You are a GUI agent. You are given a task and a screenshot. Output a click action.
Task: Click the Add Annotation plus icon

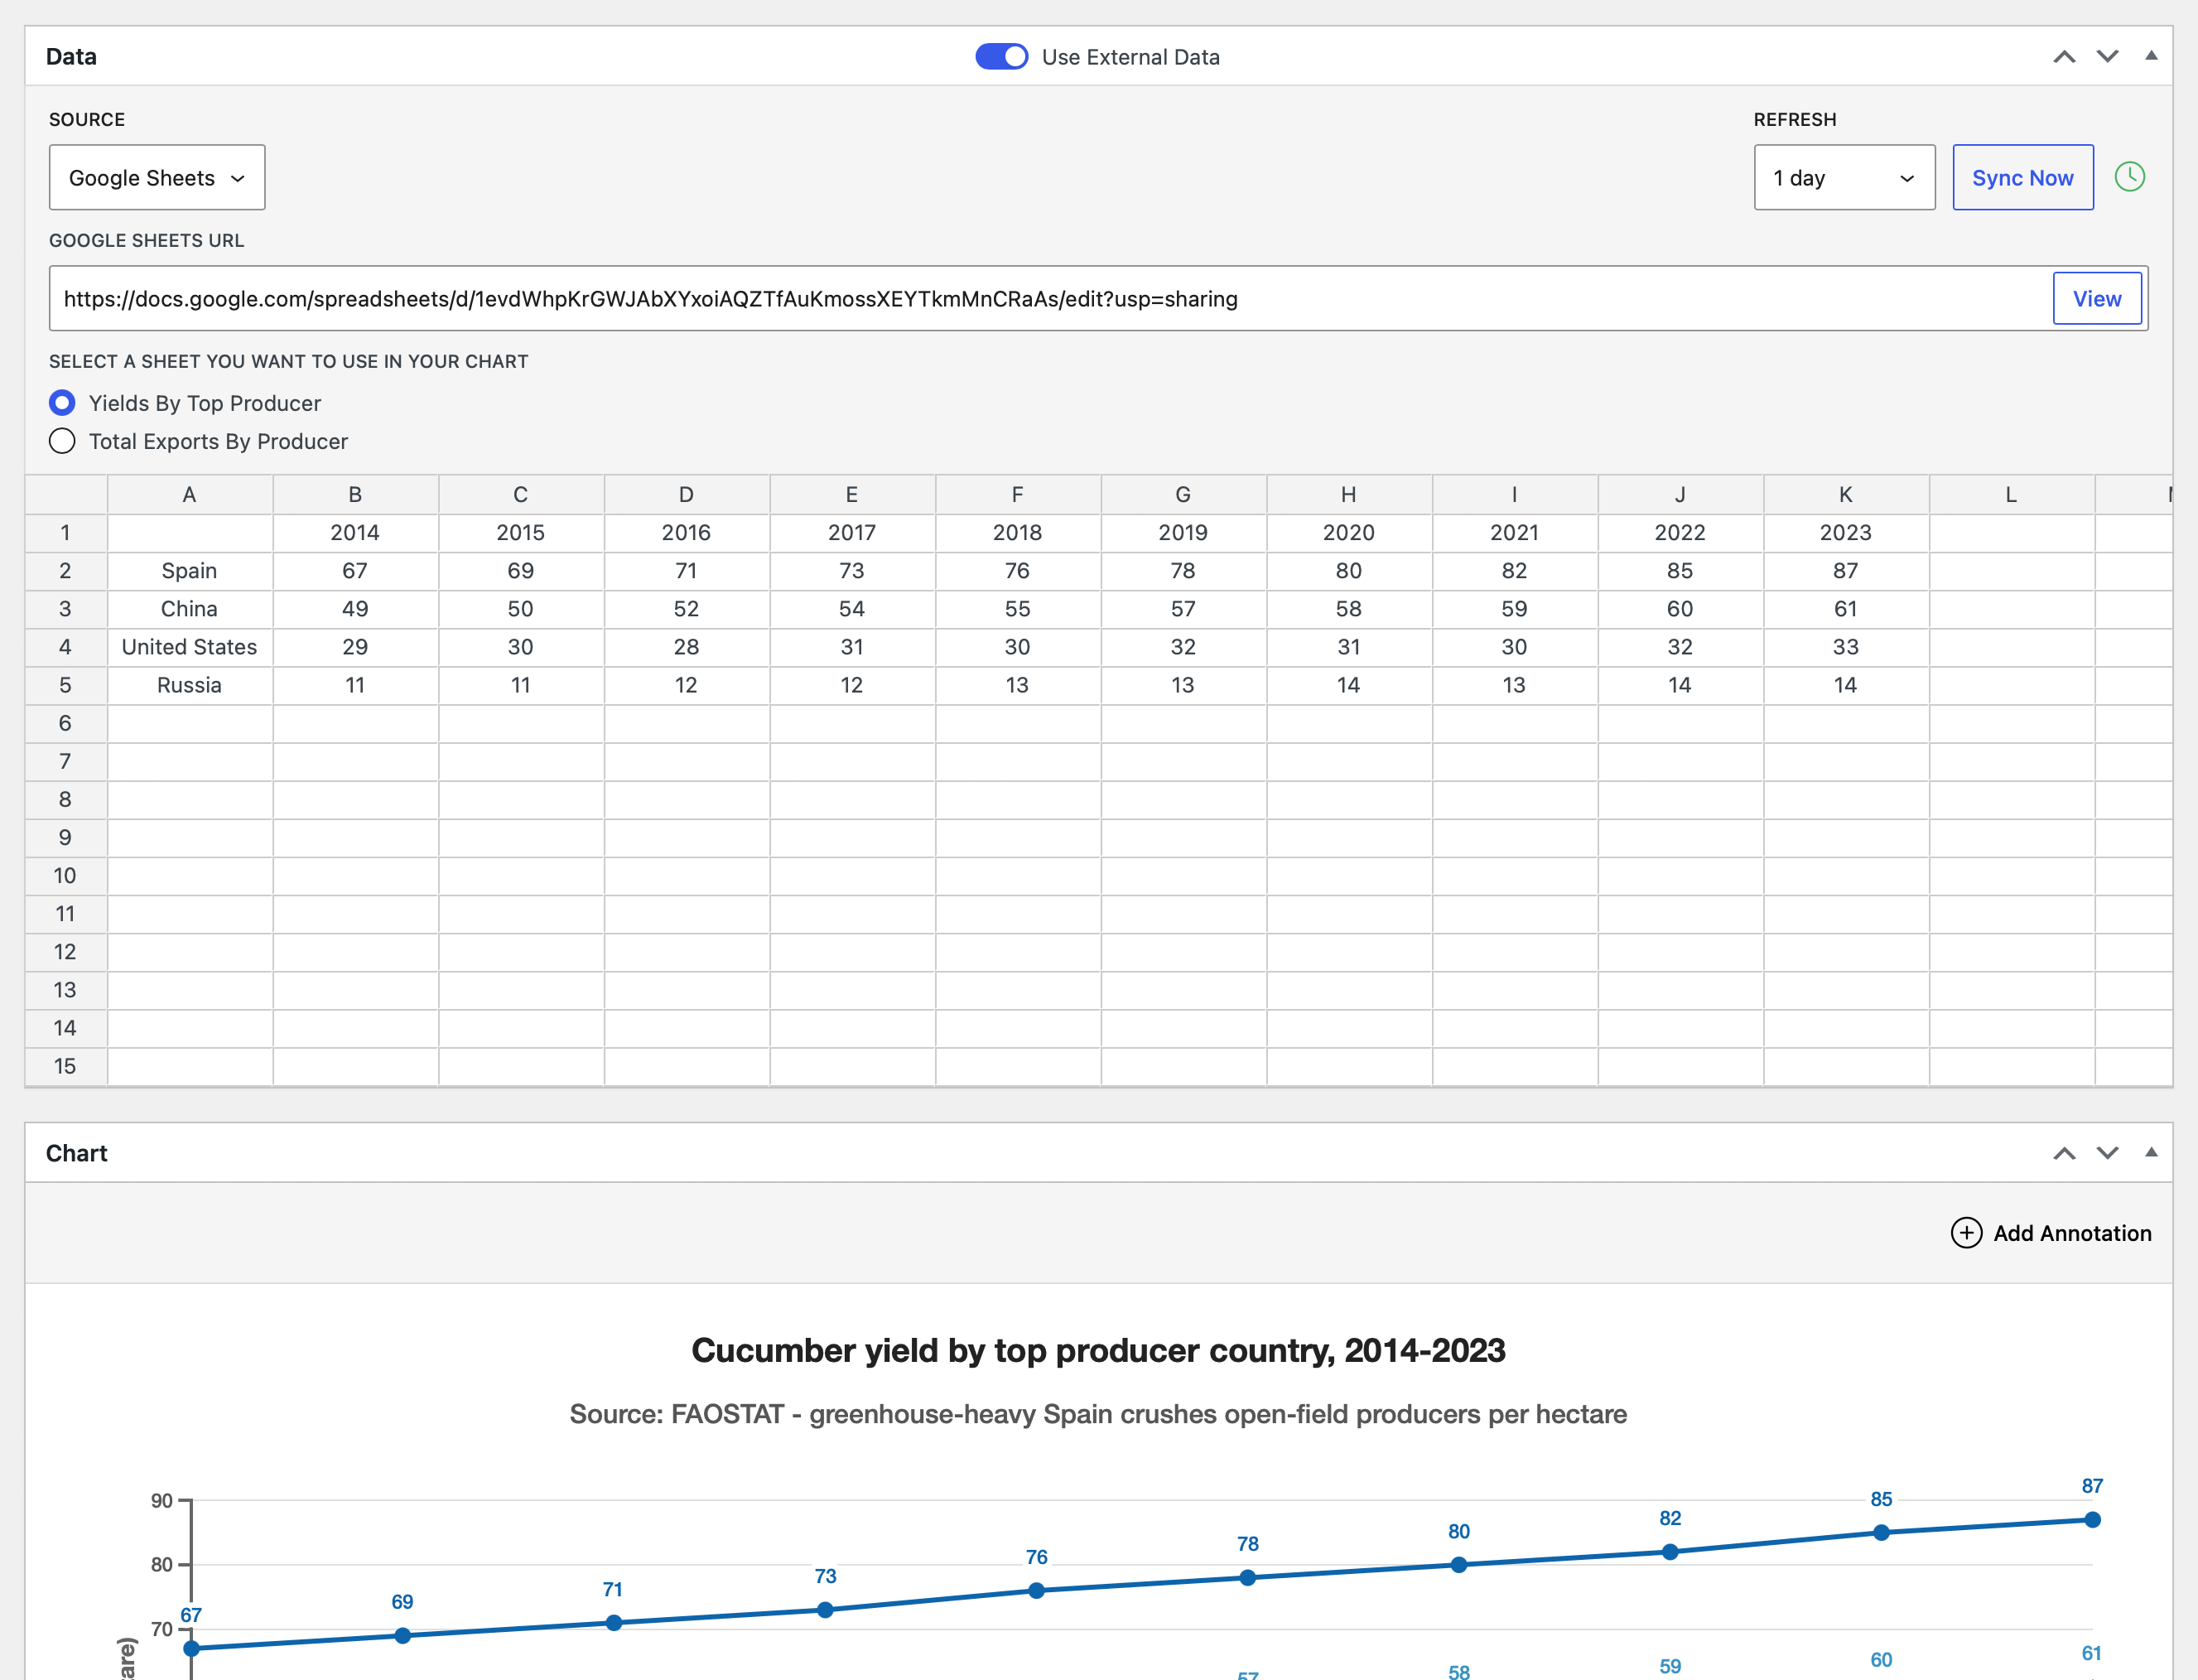[1966, 1233]
